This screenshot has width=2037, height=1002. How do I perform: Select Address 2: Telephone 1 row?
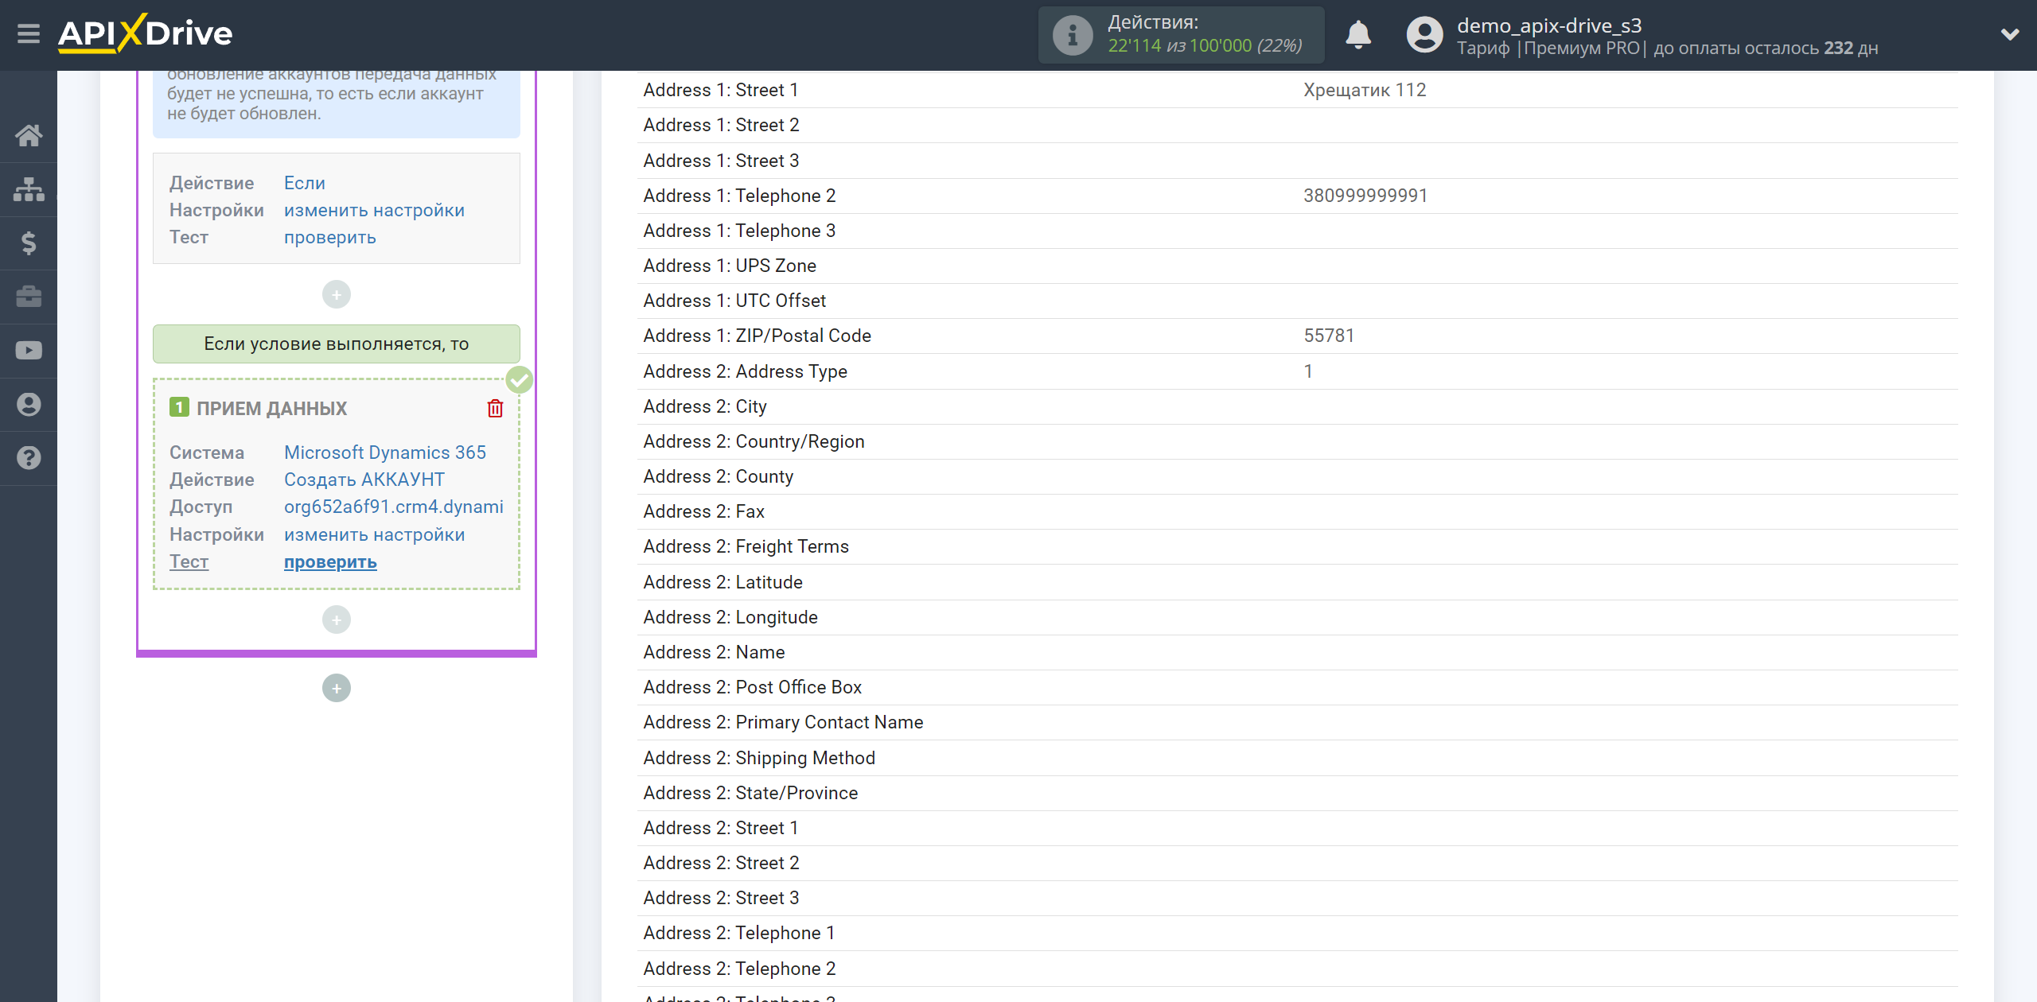coord(1297,933)
